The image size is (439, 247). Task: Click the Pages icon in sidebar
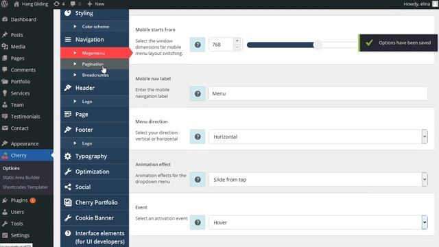click(5, 58)
